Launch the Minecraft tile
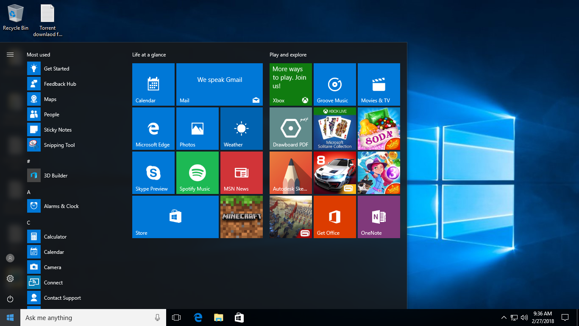This screenshot has width=579, height=326. pyautogui.click(x=242, y=217)
